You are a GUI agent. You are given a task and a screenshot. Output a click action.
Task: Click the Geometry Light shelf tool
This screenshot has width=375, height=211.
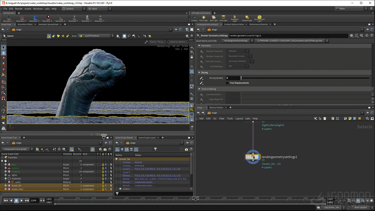click(235, 18)
